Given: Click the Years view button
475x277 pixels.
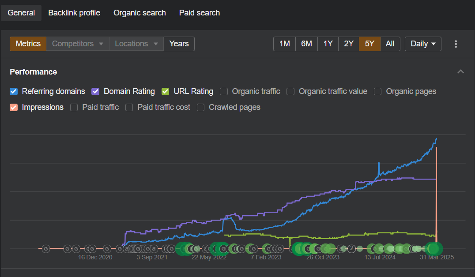Looking at the screenshot, I should click(179, 44).
